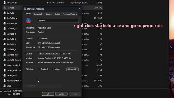Click the Starfield_es file icon

pos(4,29)
